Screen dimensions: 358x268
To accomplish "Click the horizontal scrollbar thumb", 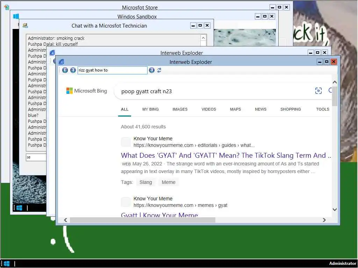I will click(x=143, y=220).
